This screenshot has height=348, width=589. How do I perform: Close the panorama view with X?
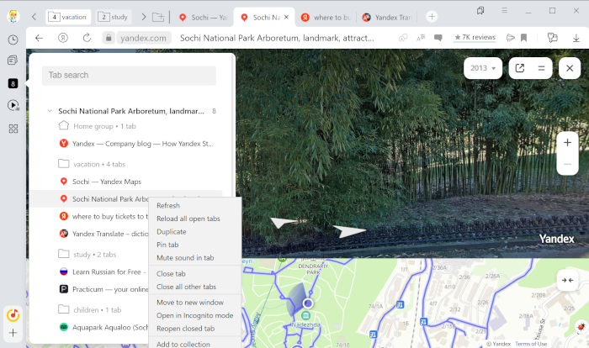click(x=570, y=68)
